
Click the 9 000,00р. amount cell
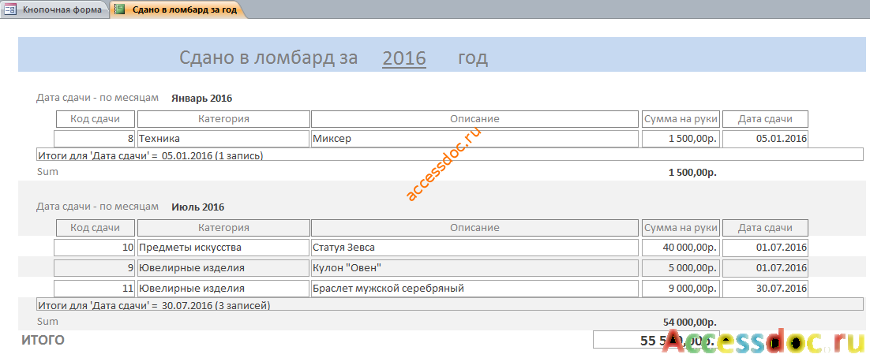tap(681, 288)
